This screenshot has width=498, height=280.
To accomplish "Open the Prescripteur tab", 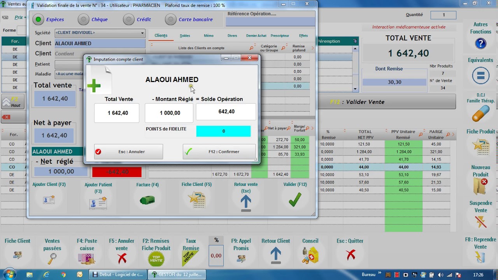I will click(x=280, y=35).
